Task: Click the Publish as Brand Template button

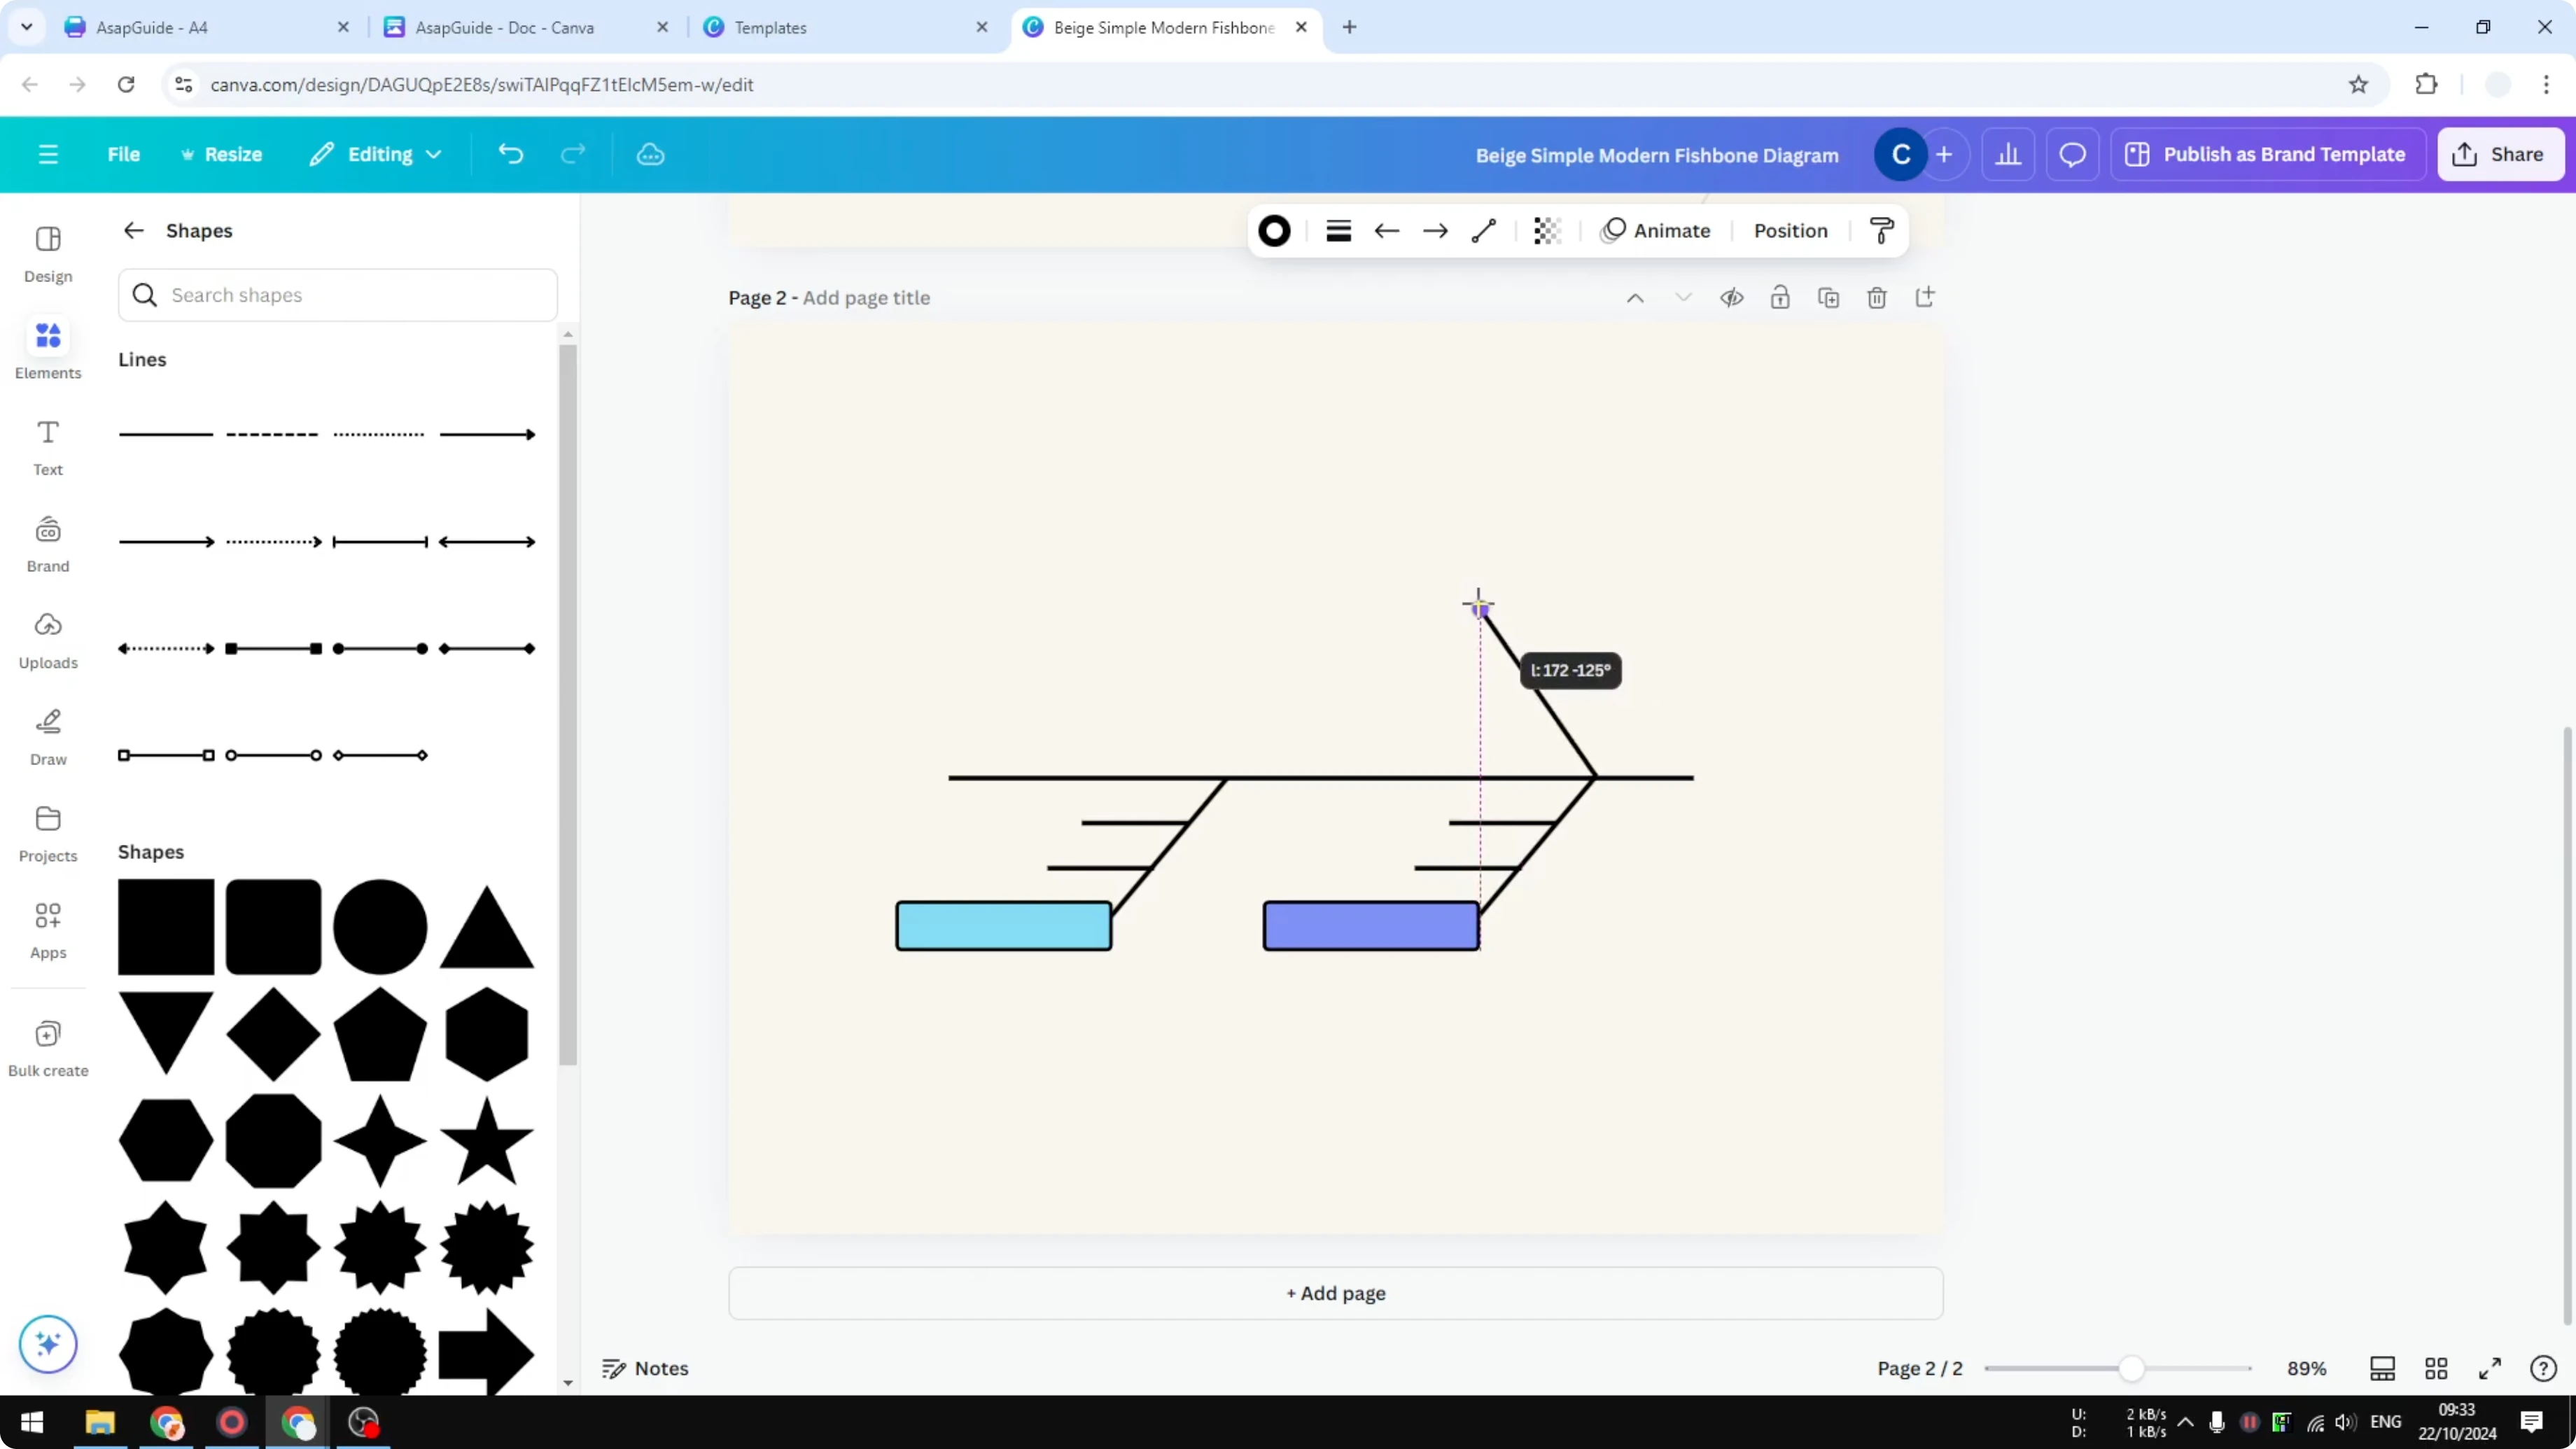Action: coord(2268,154)
